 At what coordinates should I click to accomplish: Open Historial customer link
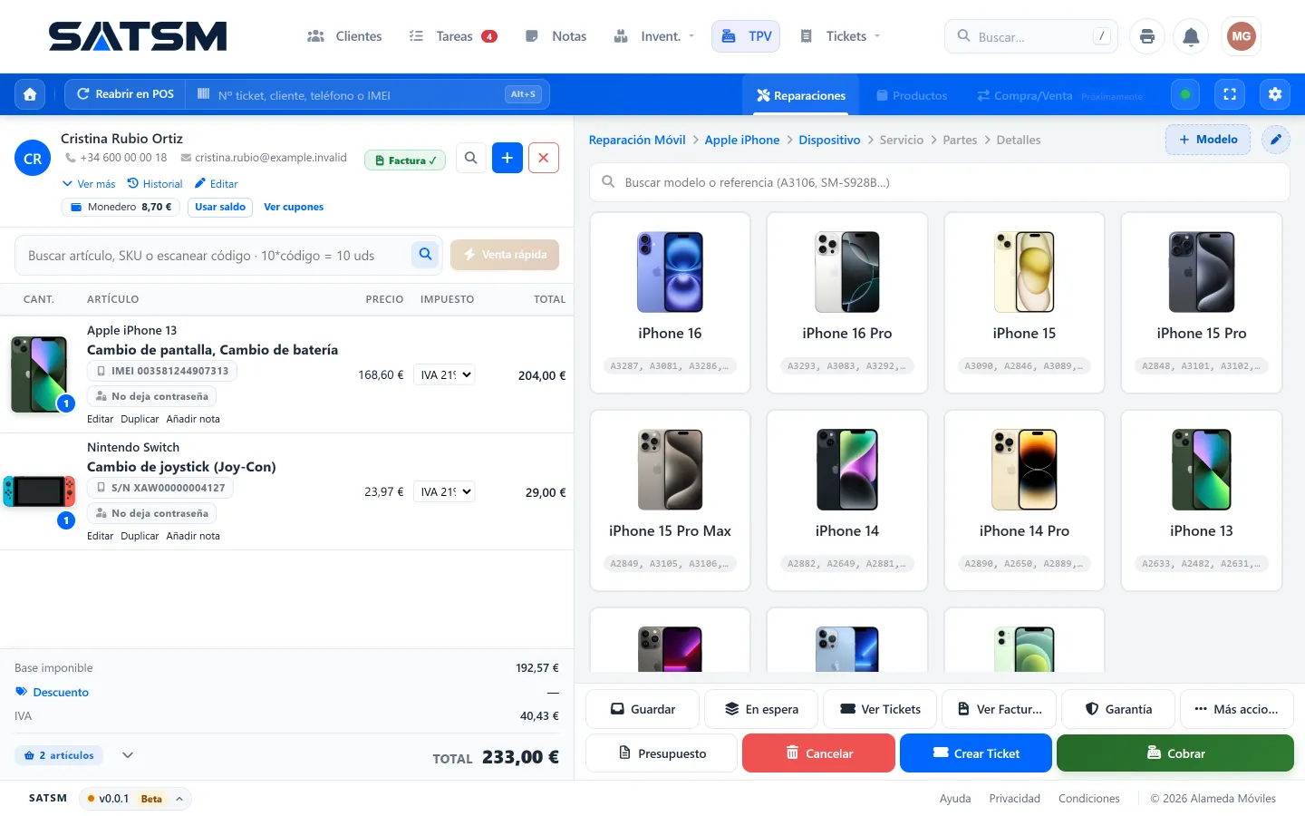(x=155, y=184)
